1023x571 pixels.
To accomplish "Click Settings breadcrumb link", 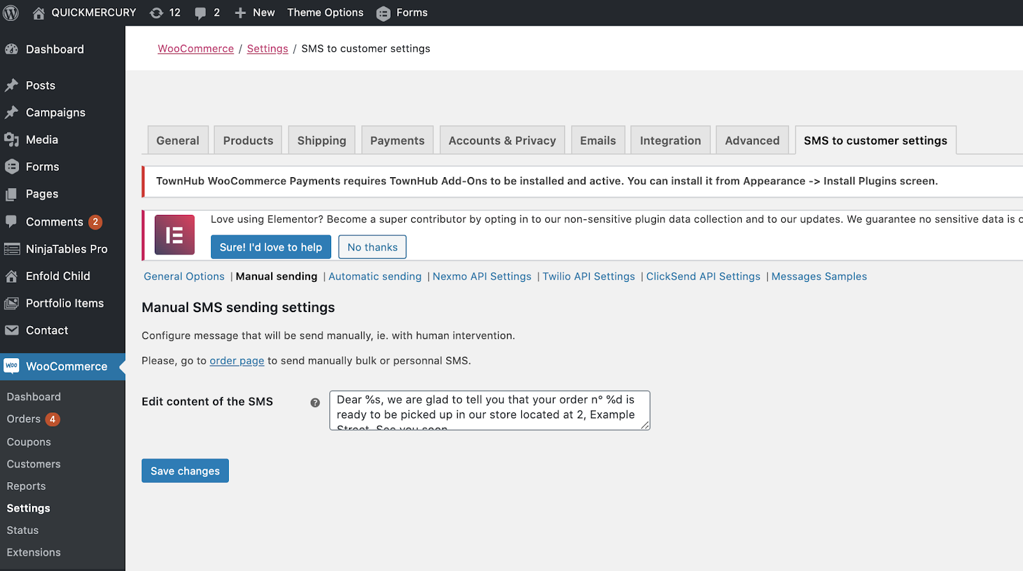I will (x=267, y=49).
